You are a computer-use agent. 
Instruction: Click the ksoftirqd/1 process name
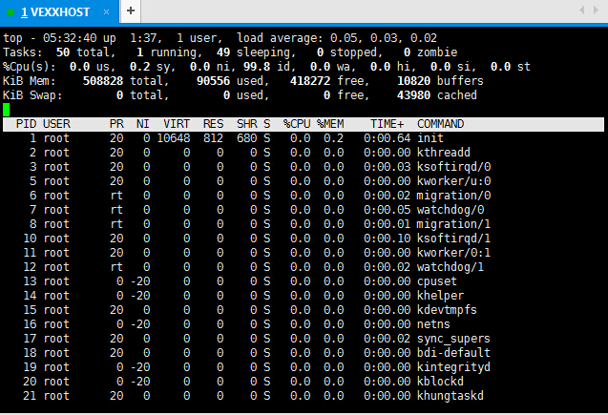453,239
